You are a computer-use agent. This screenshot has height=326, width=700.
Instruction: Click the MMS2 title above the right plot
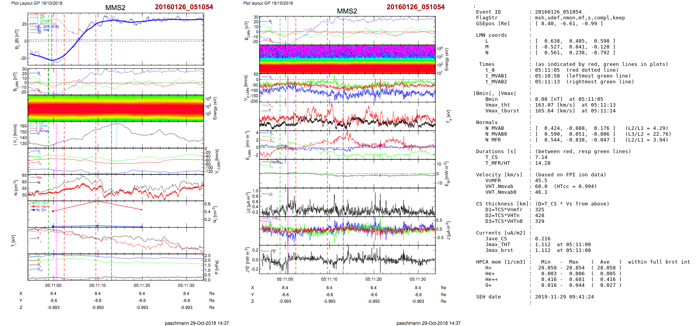[x=347, y=11]
